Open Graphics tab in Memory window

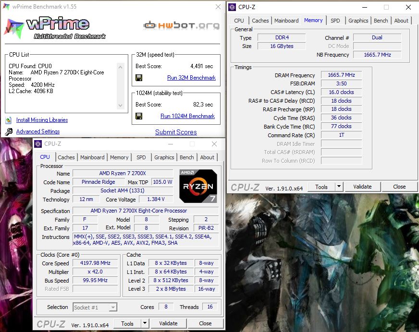click(x=358, y=21)
